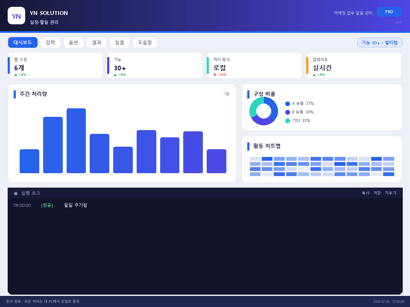Click the B 유형 30% legend text
The height and width of the screenshot is (307, 410).
click(x=303, y=112)
